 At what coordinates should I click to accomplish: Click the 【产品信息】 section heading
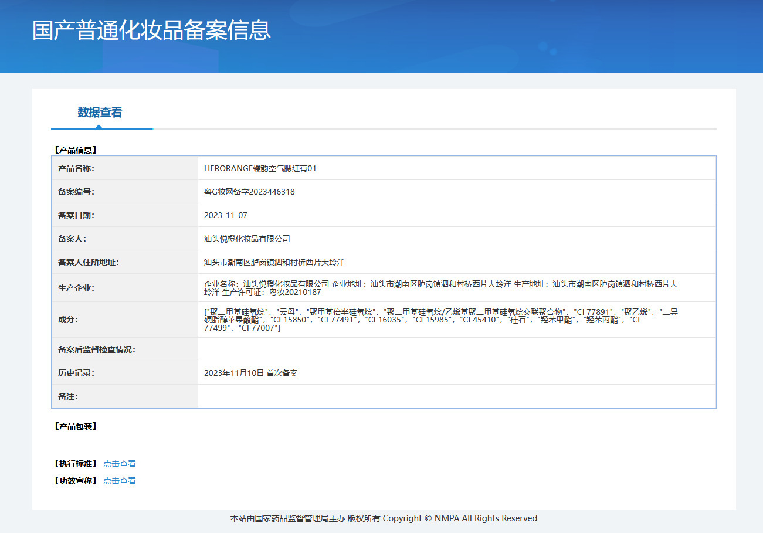75,150
